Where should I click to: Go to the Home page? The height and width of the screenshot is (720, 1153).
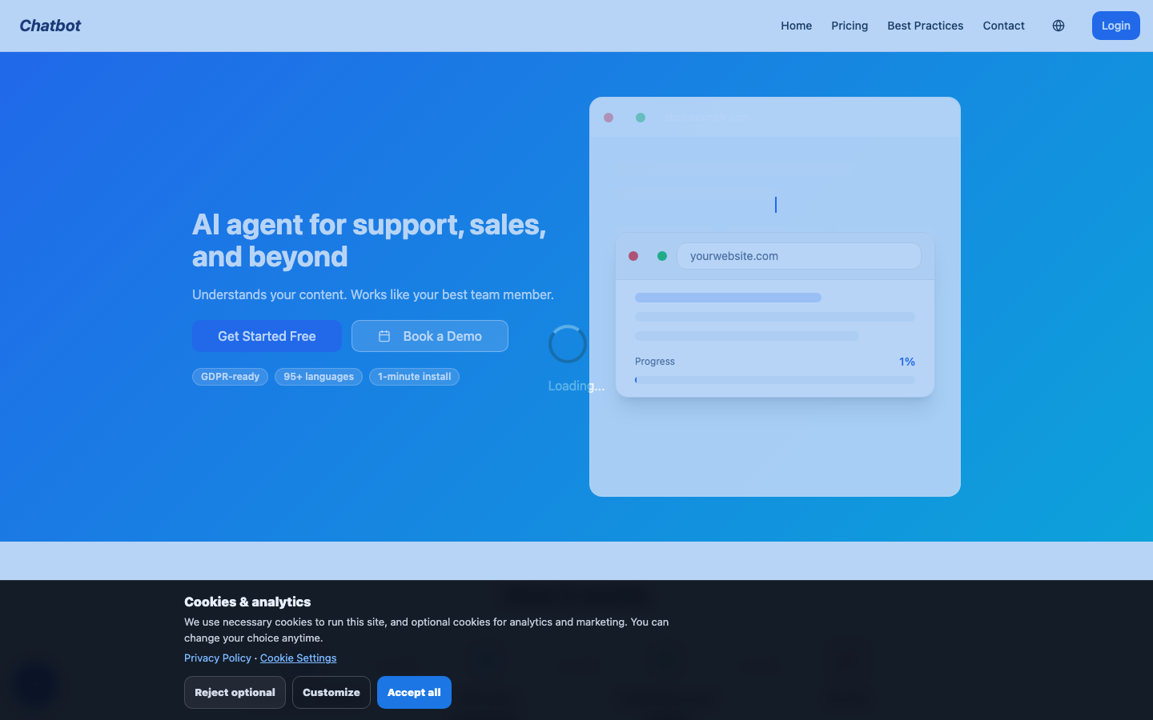pos(797,26)
